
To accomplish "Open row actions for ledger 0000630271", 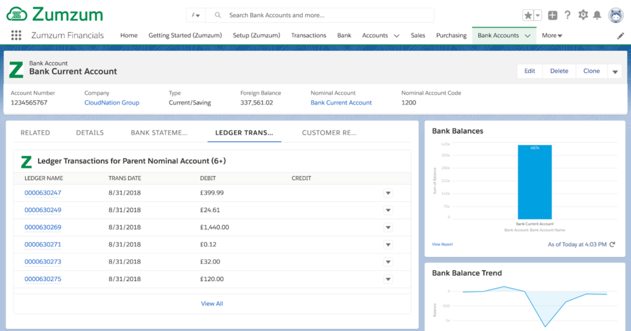I will coord(388,245).
